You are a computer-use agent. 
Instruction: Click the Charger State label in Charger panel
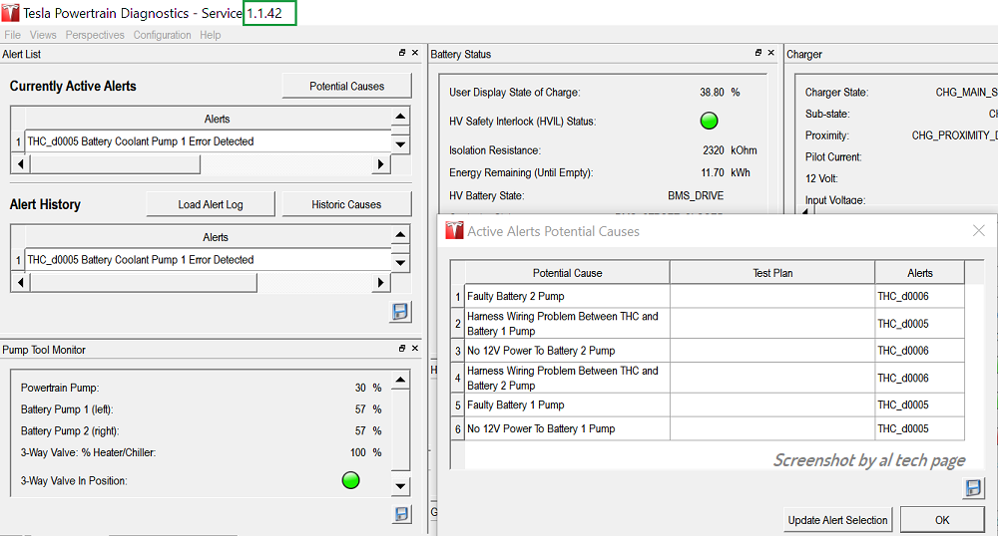tap(836, 92)
